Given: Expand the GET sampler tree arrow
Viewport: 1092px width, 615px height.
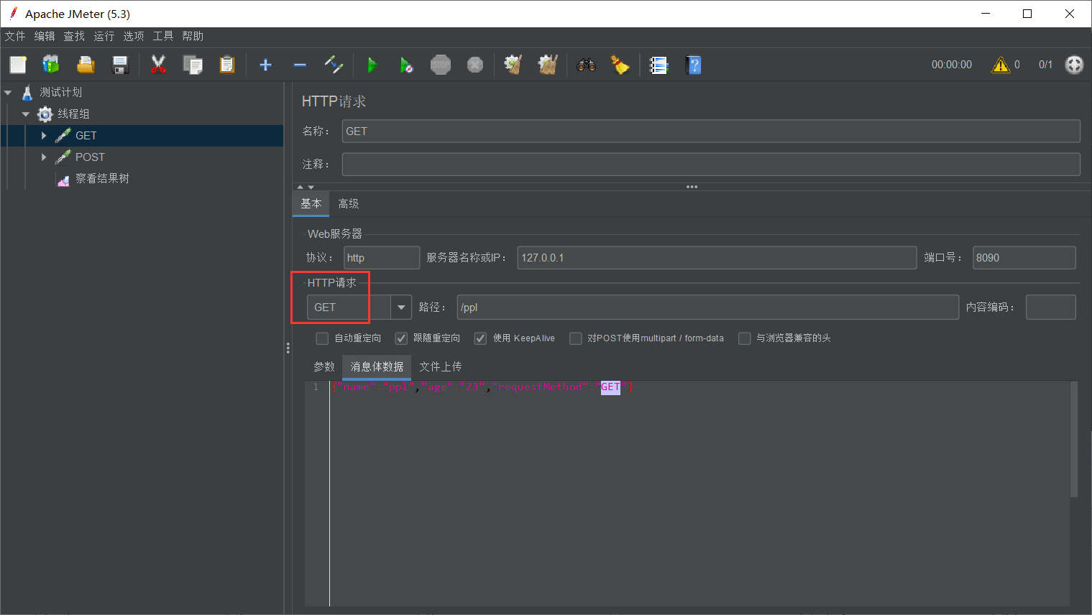Looking at the screenshot, I should 44,135.
